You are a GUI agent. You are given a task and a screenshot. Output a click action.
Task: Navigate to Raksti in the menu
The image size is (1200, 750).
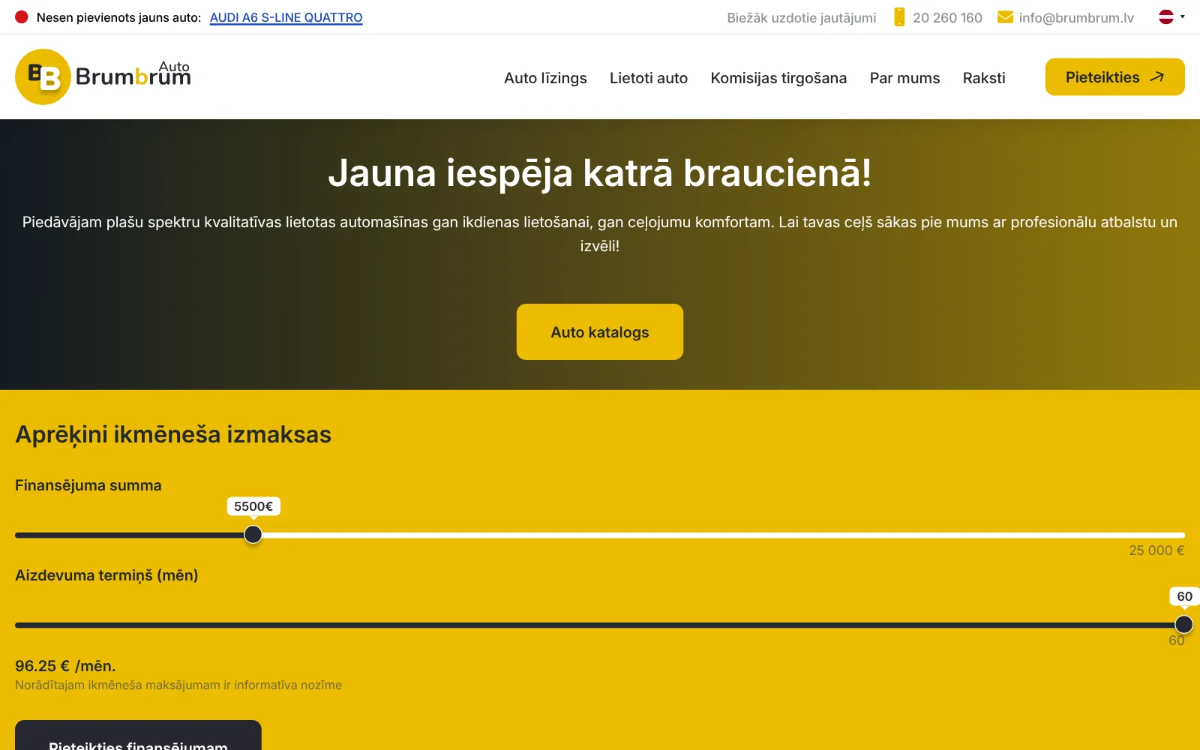(984, 78)
